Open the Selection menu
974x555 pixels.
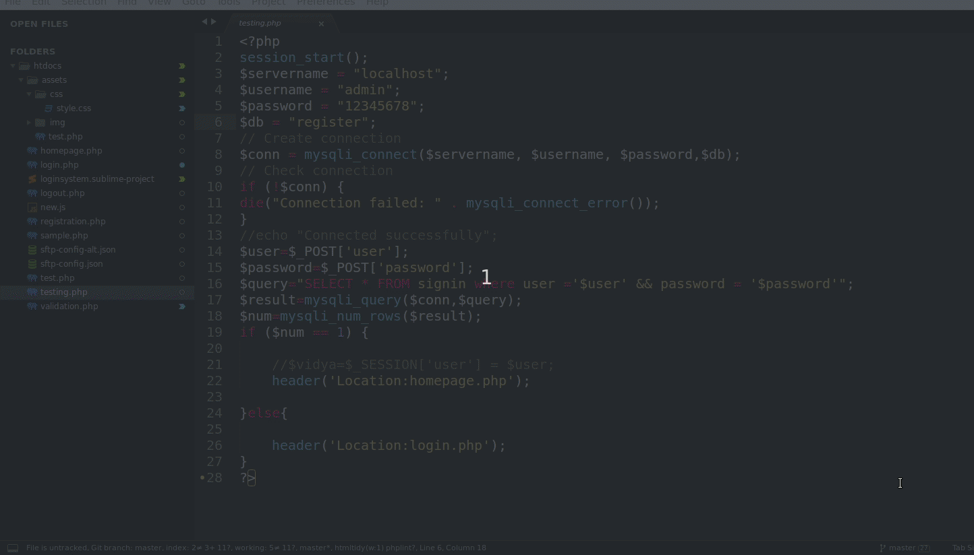click(84, 3)
